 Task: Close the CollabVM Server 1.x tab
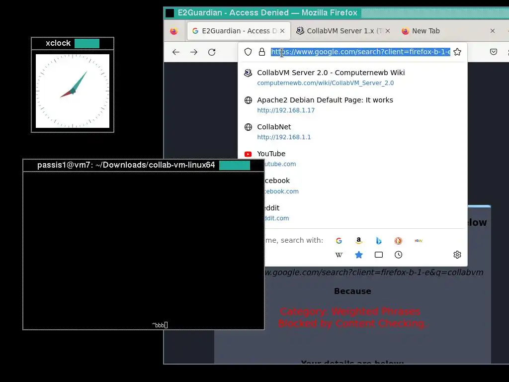tap(388, 31)
